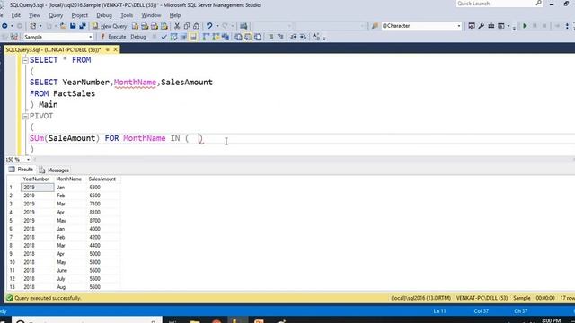Click the Increase Indent icon
The image size is (575, 323).
point(303,37)
